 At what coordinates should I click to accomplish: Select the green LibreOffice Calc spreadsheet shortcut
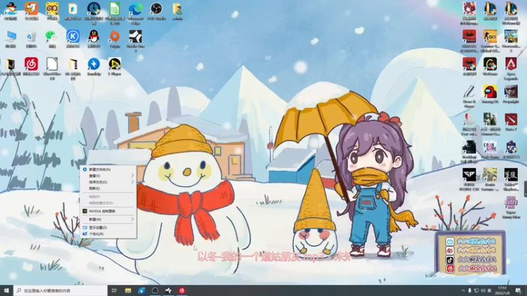115,12
